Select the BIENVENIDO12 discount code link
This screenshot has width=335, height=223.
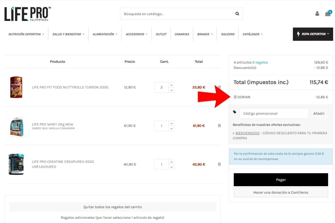pos(247,133)
